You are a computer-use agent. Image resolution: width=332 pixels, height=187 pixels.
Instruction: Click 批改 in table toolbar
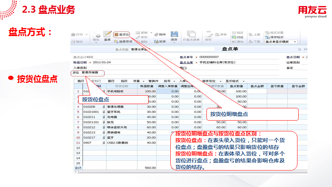coord(124,81)
